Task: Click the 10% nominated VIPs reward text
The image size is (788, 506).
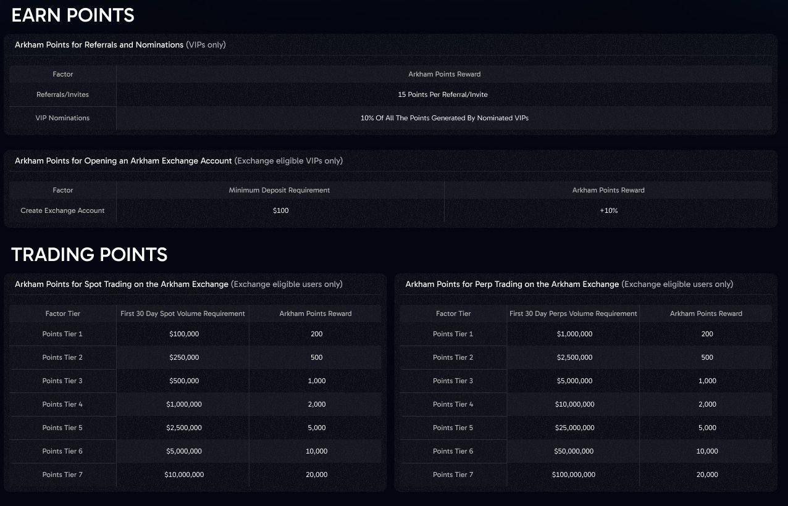Action: pos(444,118)
